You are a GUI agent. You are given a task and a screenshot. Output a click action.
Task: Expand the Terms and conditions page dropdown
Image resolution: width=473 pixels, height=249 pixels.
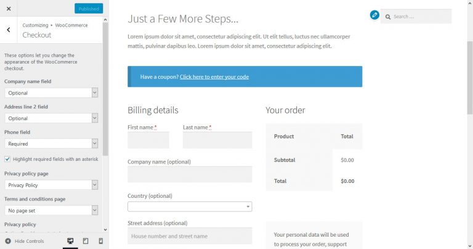tap(51, 210)
